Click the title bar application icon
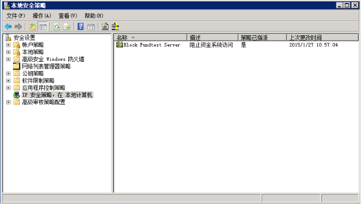This screenshot has width=361, height=204. pyautogui.click(x=7, y=5)
